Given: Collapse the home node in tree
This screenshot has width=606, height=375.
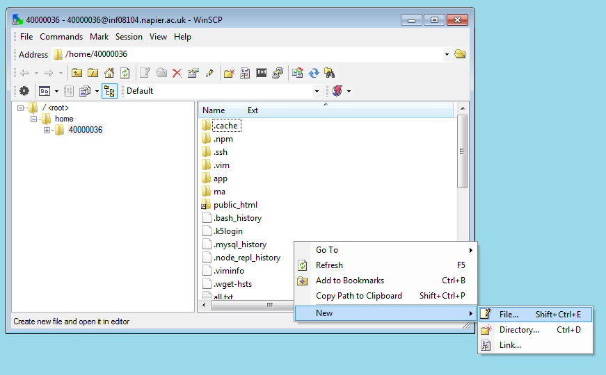Looking at the screenshot, I should coord(33,119).
